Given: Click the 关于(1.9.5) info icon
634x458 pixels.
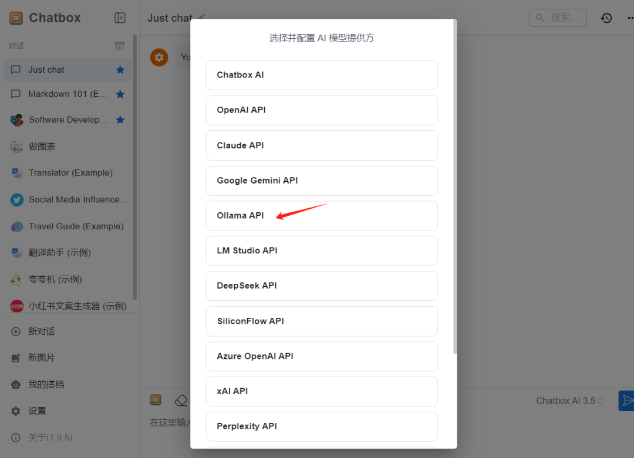Looking at the screenshot, I should coord(16,438).
